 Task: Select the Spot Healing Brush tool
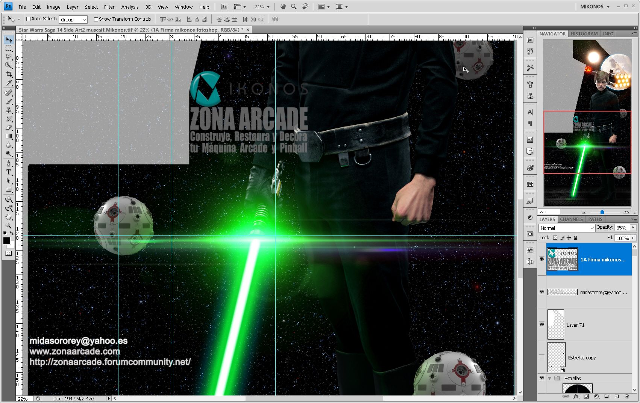coord(9,93)
